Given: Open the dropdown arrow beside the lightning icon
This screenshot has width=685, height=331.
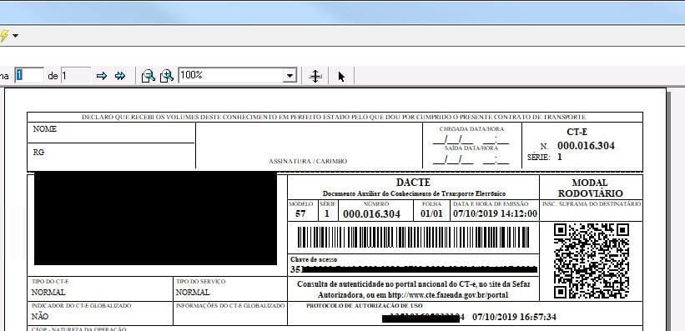Looking at the screenshot, I should 15,36.
